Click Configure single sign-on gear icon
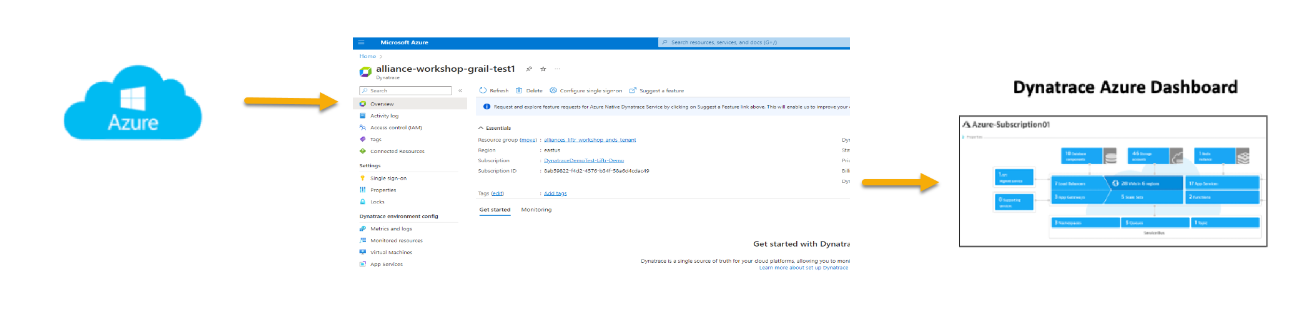The image size is (1314, 332). 553,90
